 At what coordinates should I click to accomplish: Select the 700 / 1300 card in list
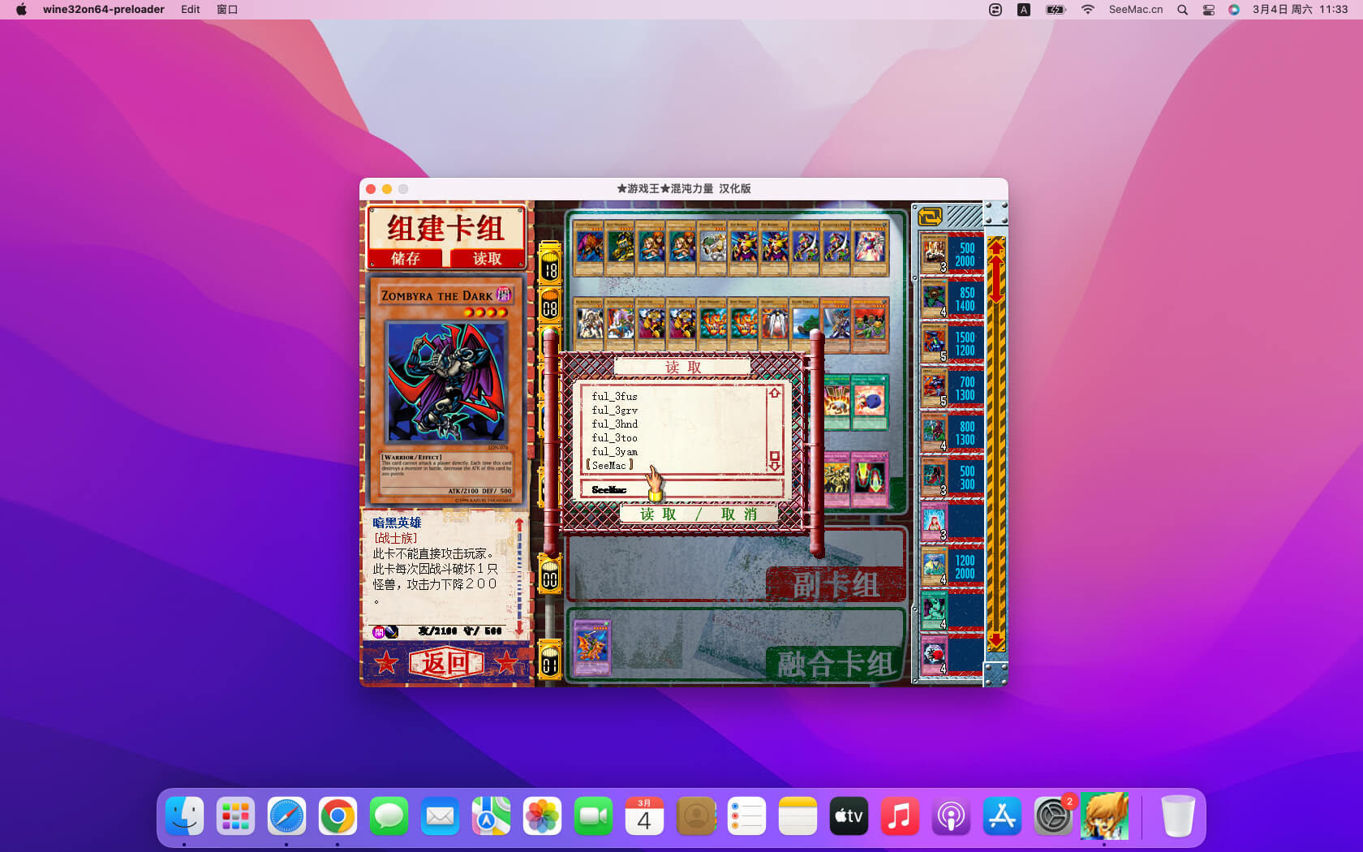952,388
